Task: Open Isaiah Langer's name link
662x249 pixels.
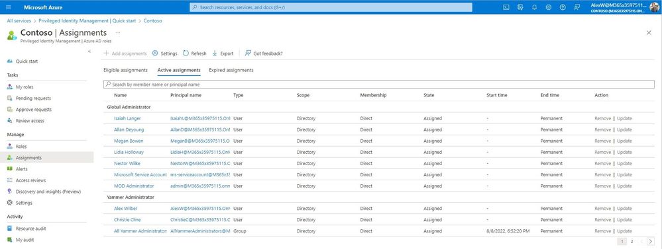Action: [x=127, y=119]
